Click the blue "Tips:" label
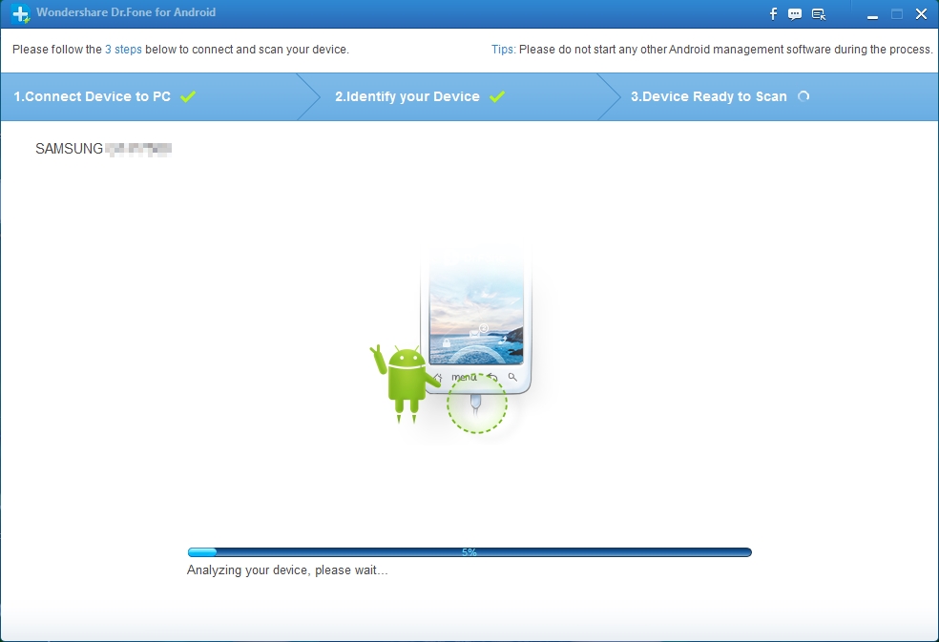Image resolution: width=939 pixels, height=642 pixels. [x=503, y=50]
